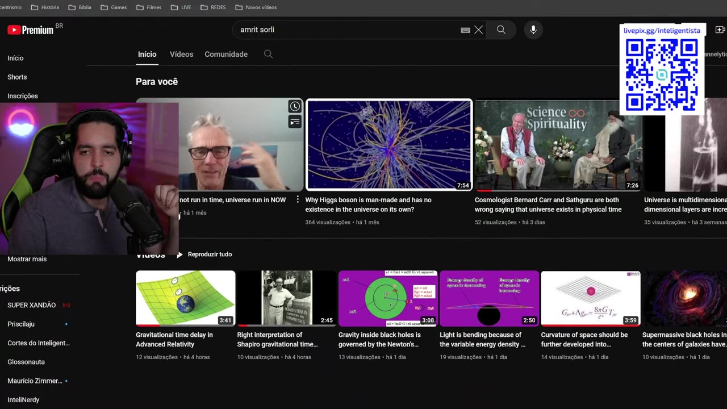Switch to the Início tab
This screenshot has height=409, width=727.
147,54
